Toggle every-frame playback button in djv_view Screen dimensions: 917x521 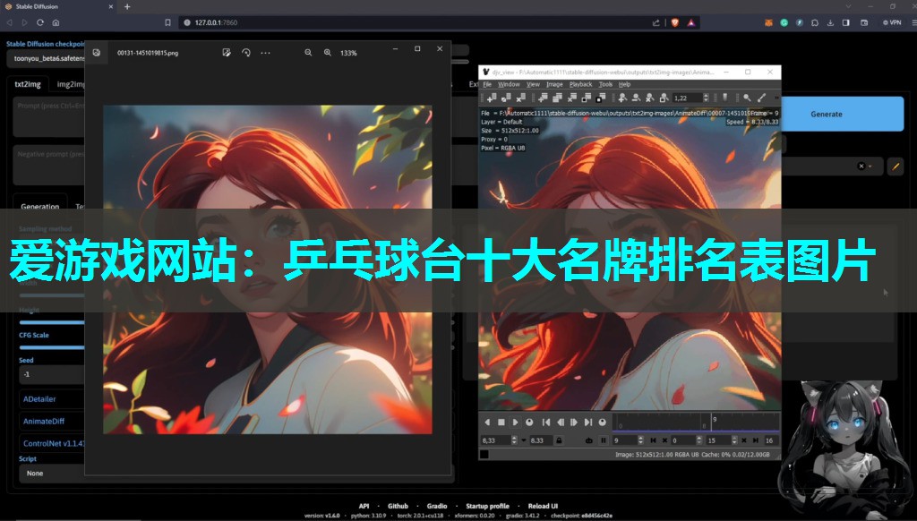tap(604, 440)
